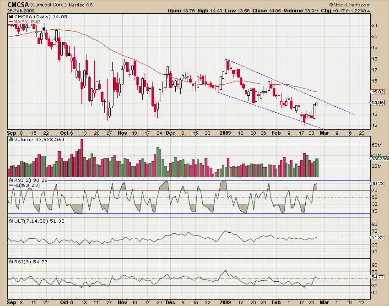This screenshot has height=306, width=389.
Task: Click the 12 price axis label
Action: (374, 126)
